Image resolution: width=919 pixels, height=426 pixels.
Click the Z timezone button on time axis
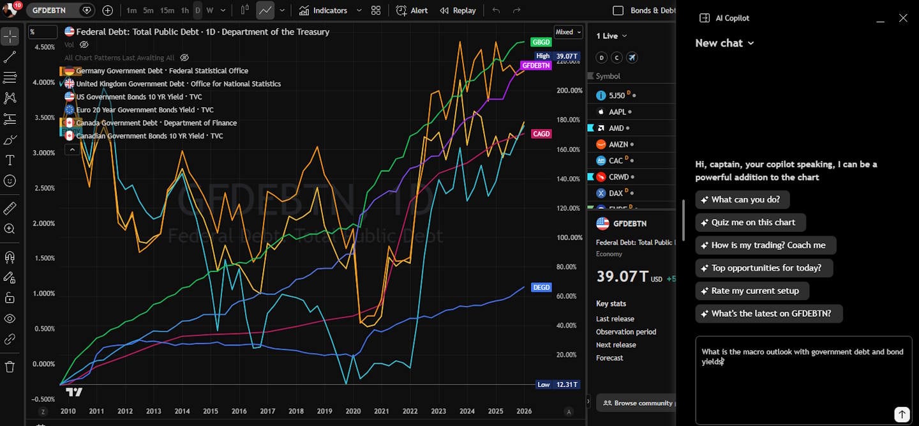(x=43, y=412)
